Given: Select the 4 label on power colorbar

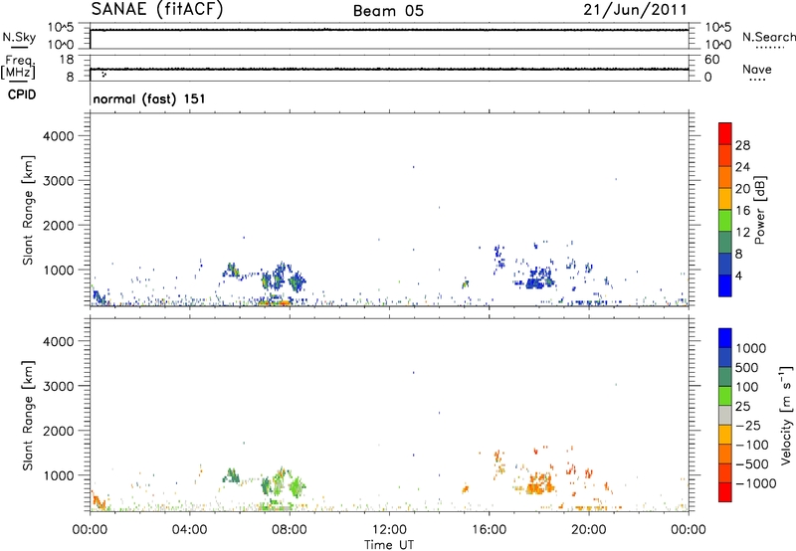Looking at the screenshot, I should 738,275.
